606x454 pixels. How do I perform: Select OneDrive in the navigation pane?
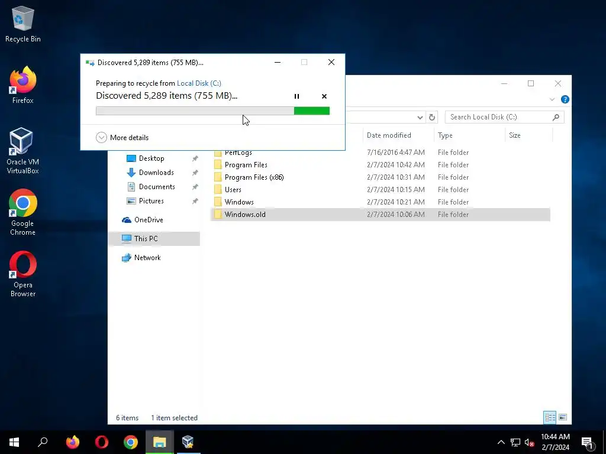(149, 220)
